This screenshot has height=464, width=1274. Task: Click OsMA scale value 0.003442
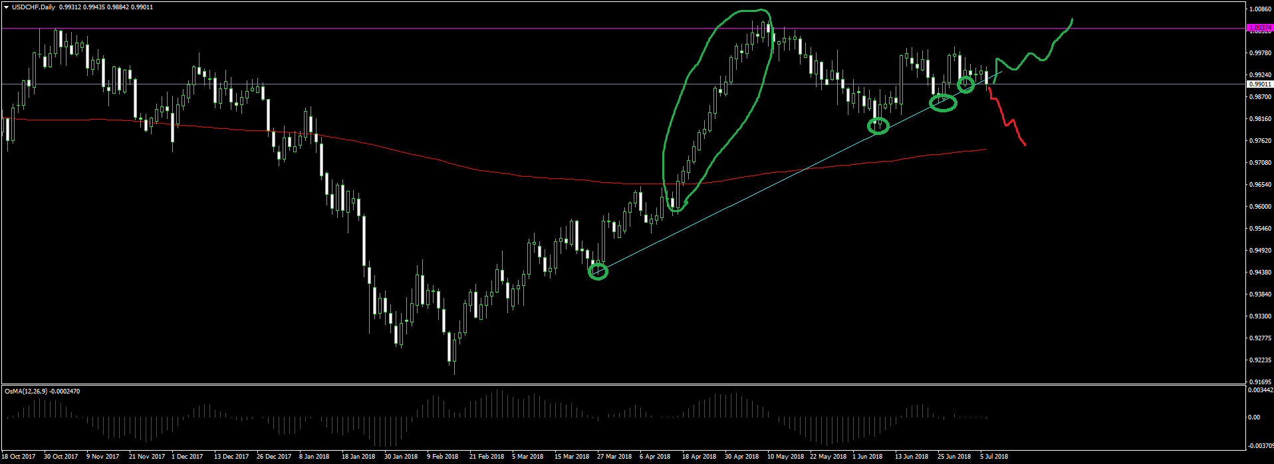point(1261,390)
